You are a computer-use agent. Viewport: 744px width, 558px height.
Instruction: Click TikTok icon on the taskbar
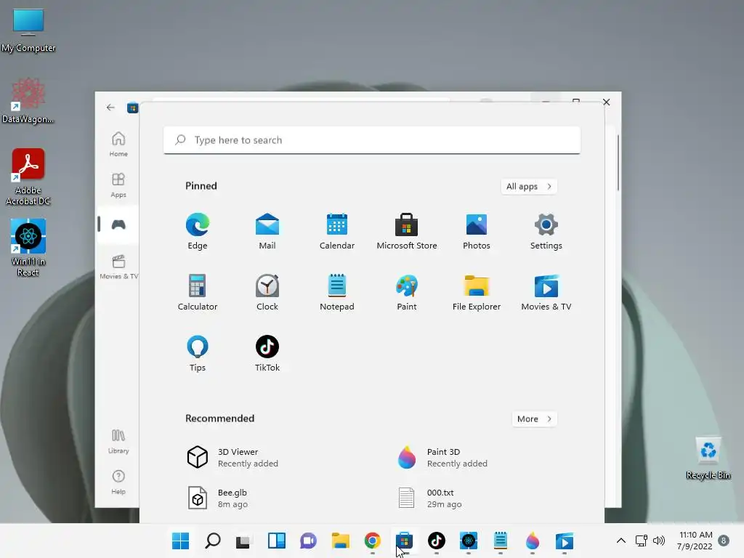437,541
